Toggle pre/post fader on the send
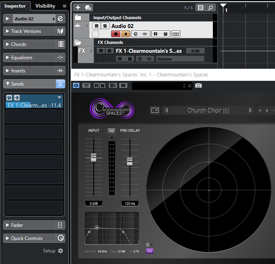275x264 pixels. coord(17,98)
